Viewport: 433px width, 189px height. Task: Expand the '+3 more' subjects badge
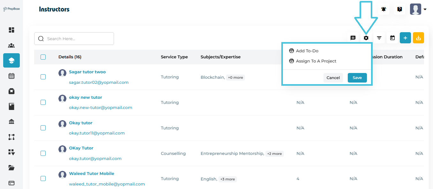(227, 179)
